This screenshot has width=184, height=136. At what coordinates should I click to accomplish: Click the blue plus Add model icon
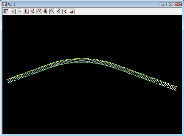(x=13, y=11)
